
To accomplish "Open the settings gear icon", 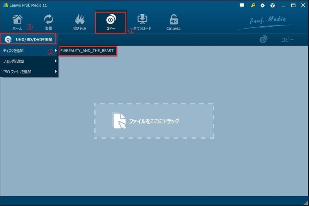I will [x=263, y=5].
